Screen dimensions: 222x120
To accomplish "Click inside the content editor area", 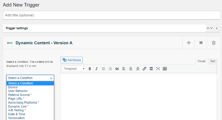I will (139, 96).
